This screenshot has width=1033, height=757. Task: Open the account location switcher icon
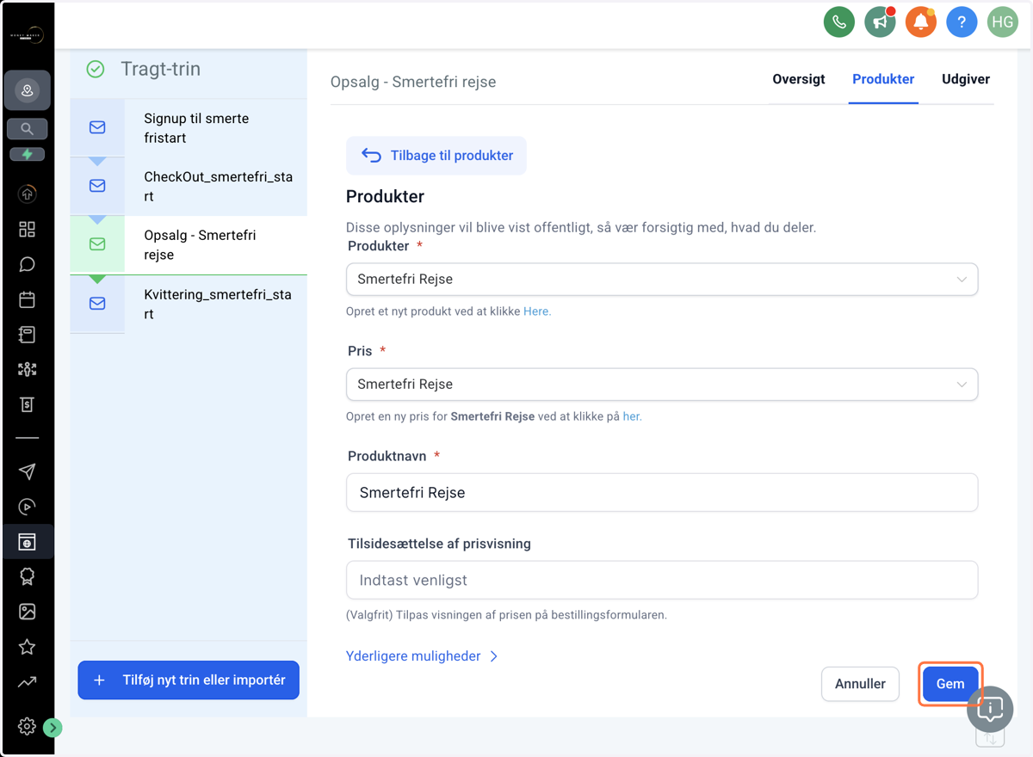(x=27, y=90)
